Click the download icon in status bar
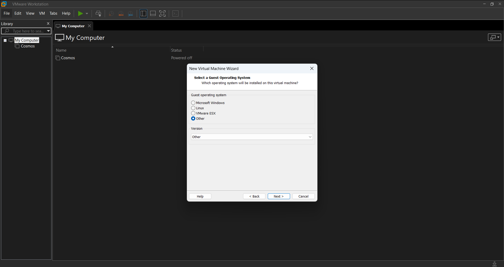The image size is (504, 267). (495, 264)
